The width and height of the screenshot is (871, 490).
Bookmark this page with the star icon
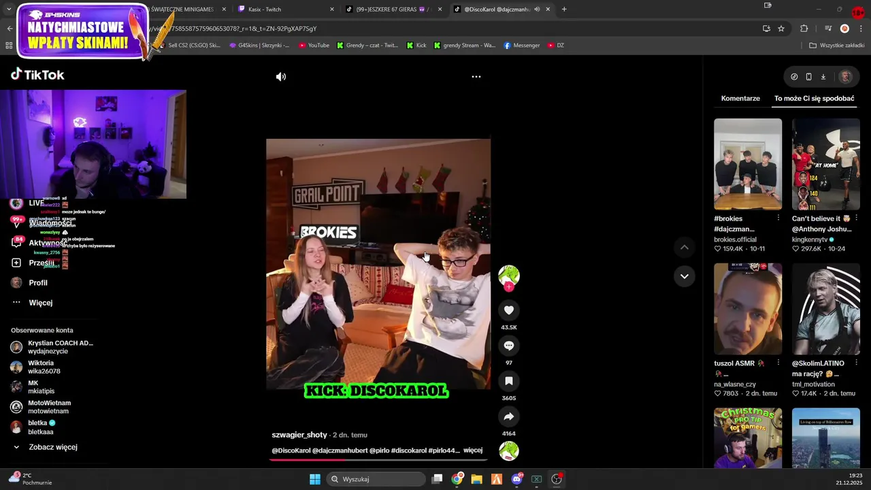click(x=781, y=29)
